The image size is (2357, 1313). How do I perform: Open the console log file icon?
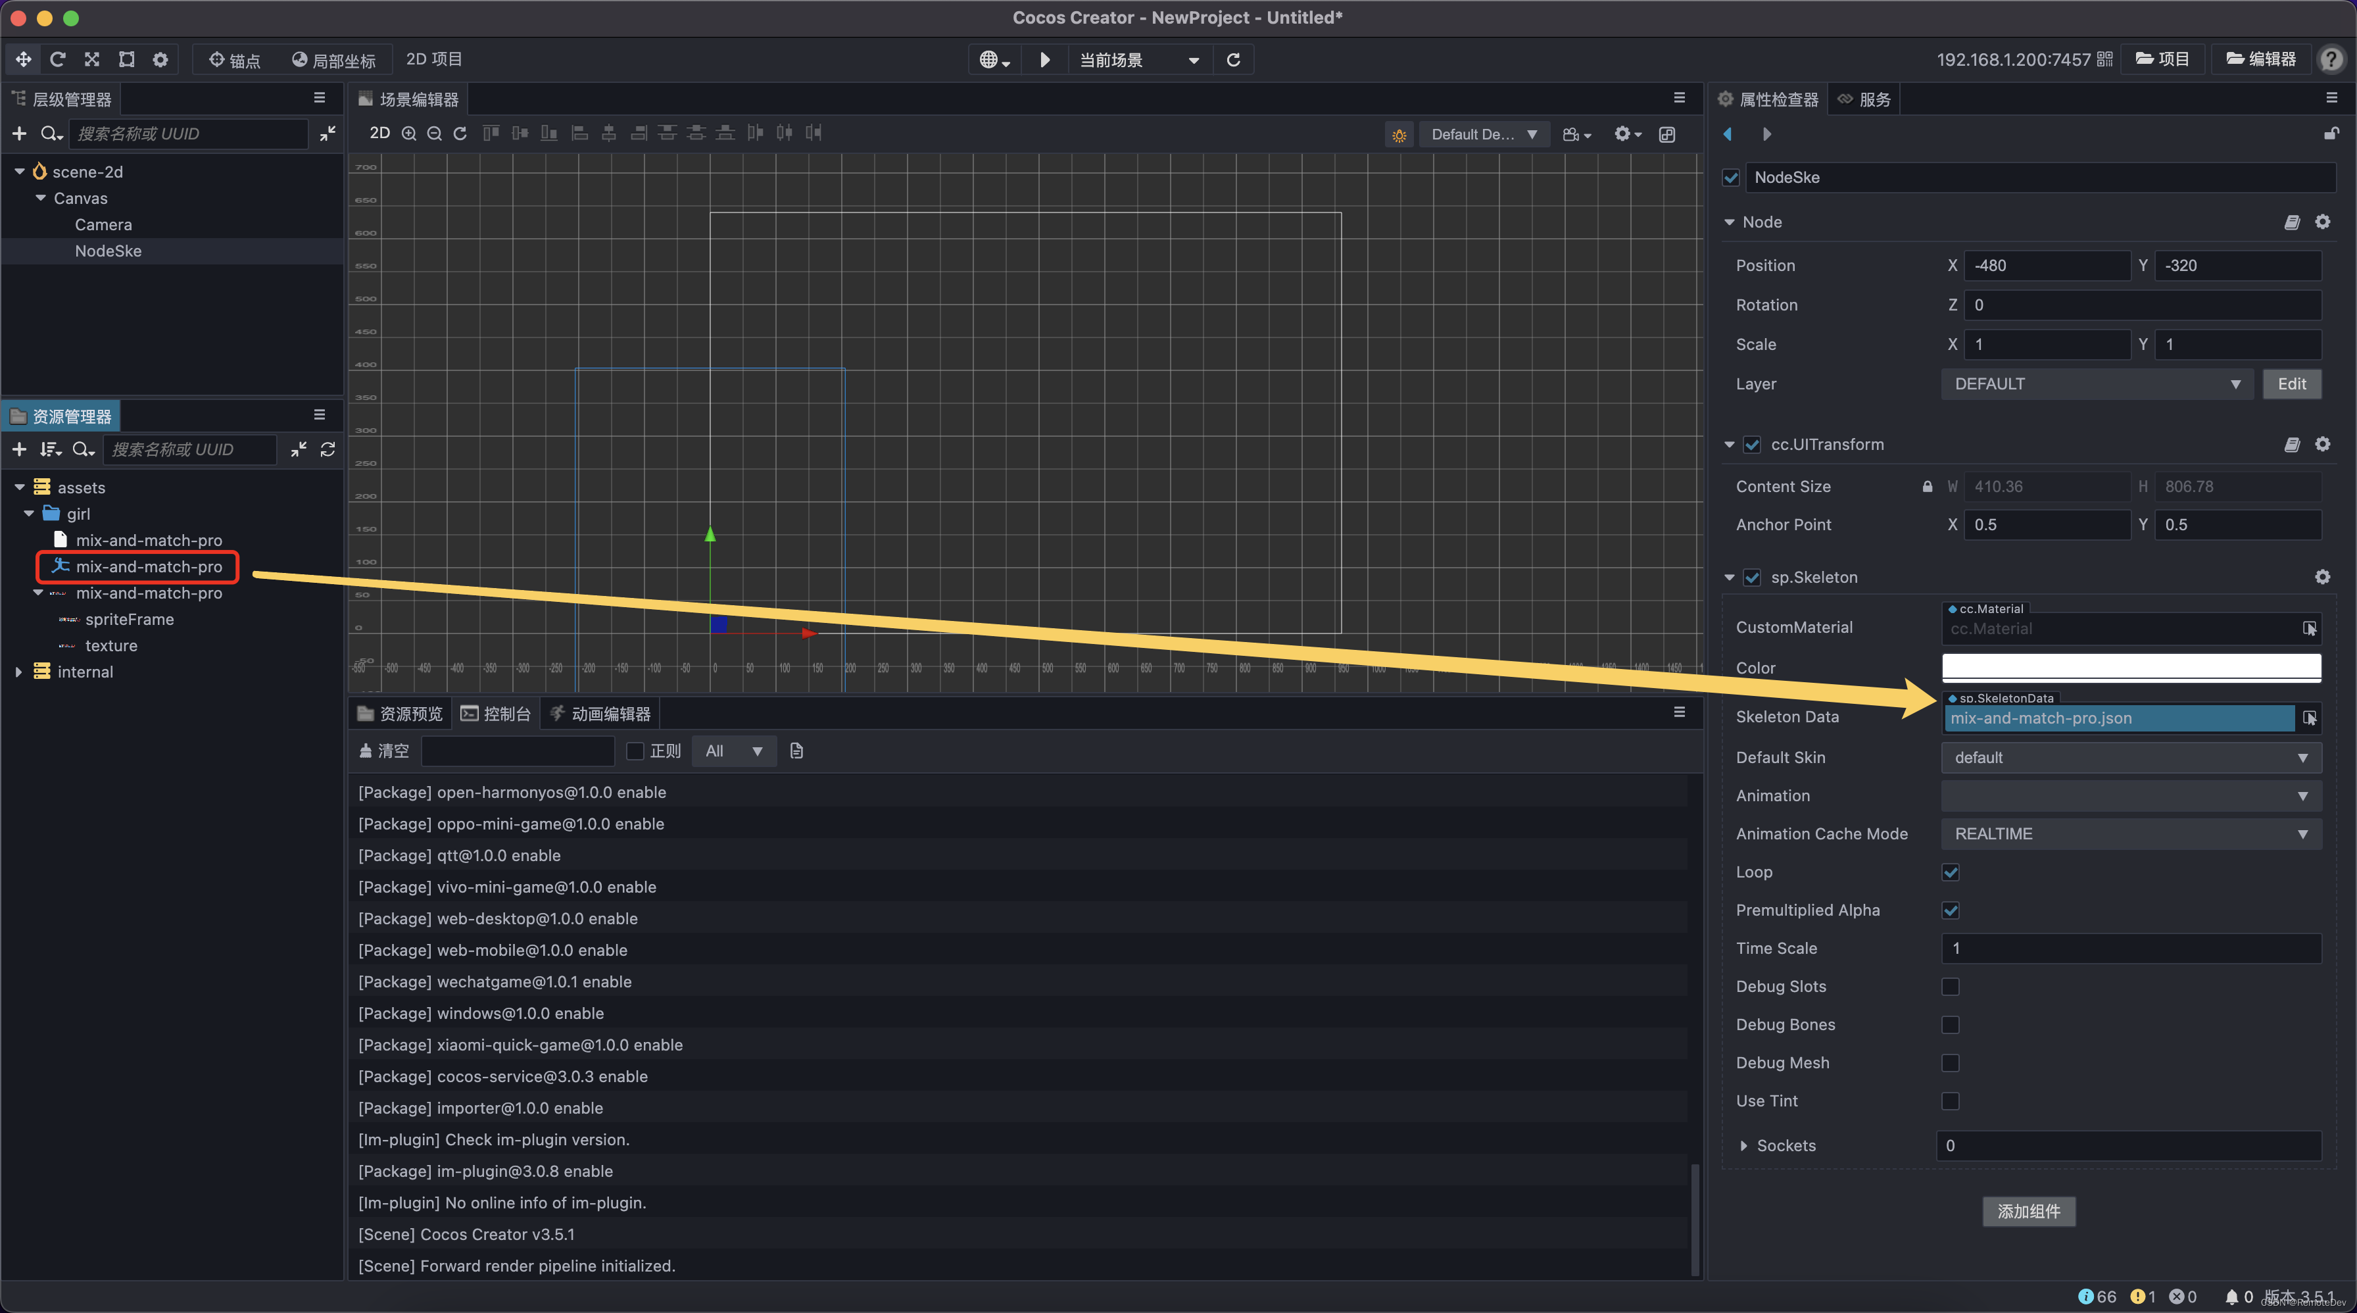point(796,751)
